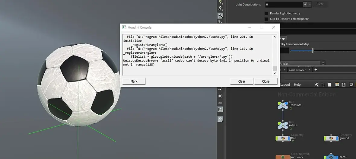This screenshot has height=159, width=356.
Task: Toggle the background image icon in viewport toolbar
Action: click(220, 110)
